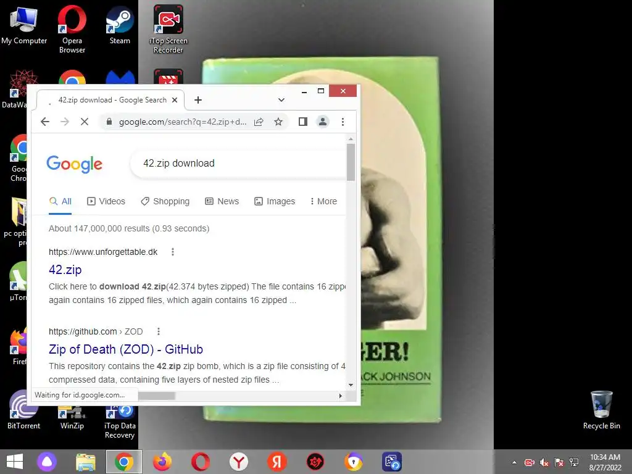Click the https://github.com › ZOD breadcrumb
The height and width of the screenshot is (474, 632).
pos(96,331)
